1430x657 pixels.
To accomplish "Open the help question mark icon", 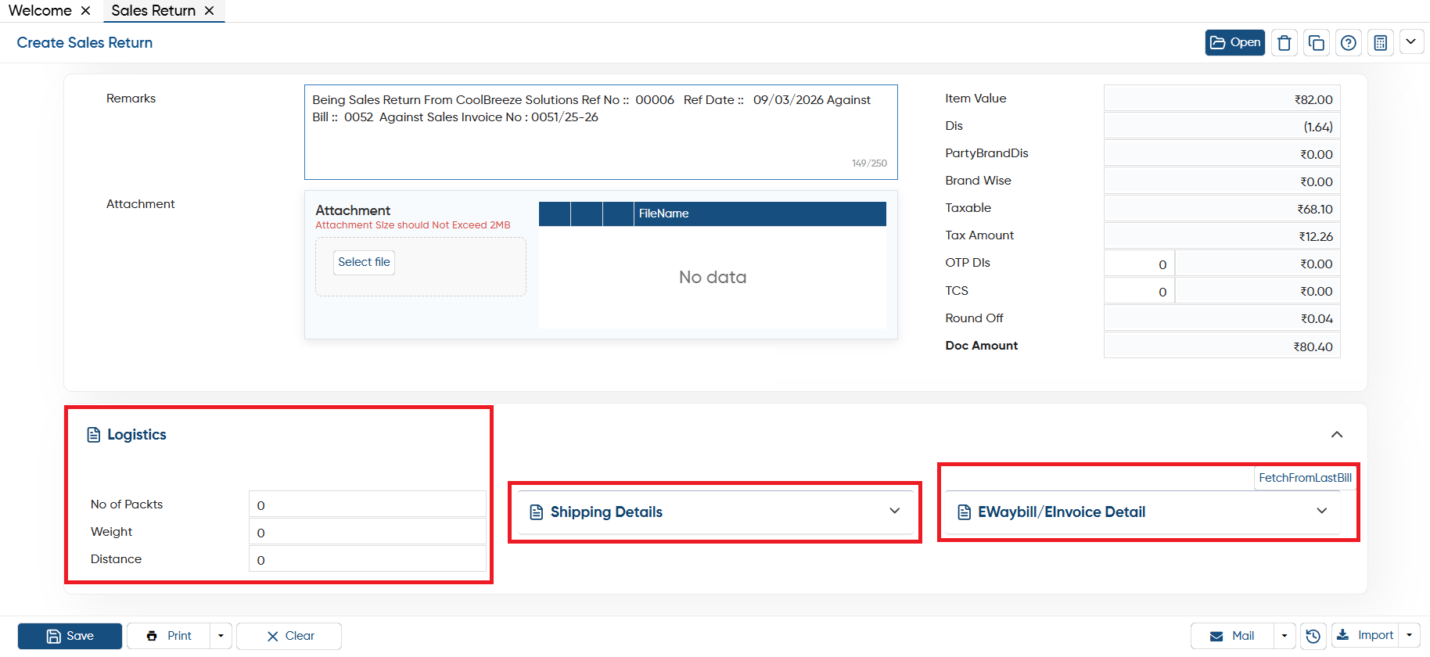I will (x=1349, y=42).
